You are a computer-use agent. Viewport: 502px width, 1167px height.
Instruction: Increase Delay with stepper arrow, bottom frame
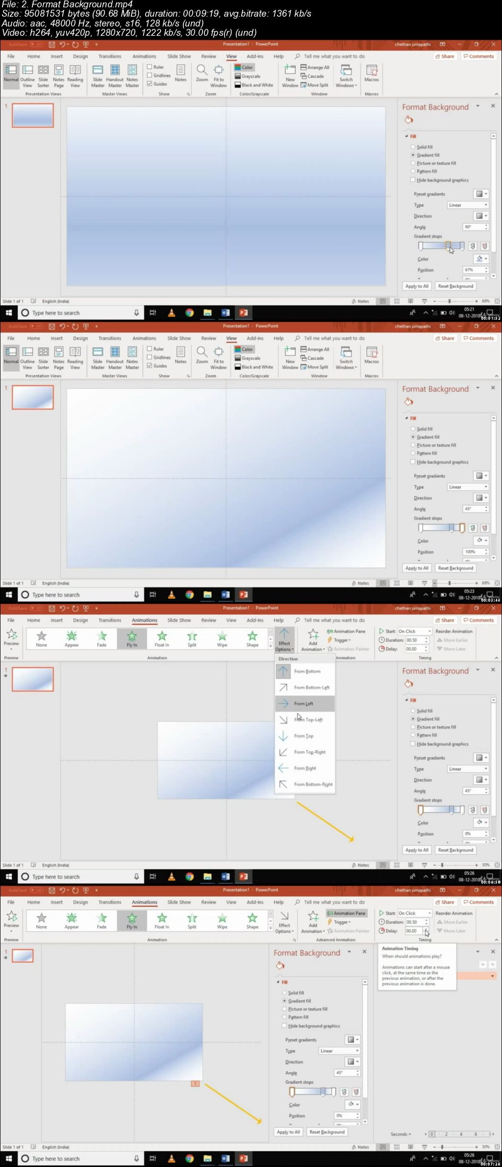pyautogui.click(x=427, y=929)
